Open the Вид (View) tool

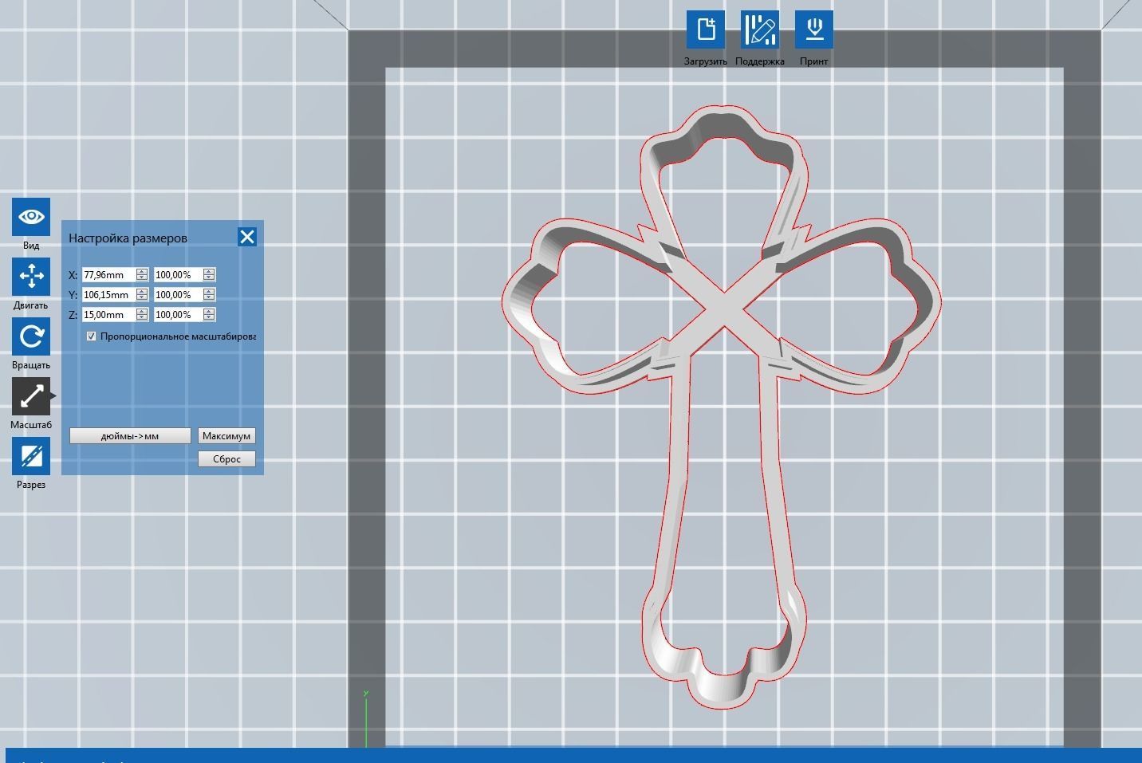tap(31, 217)
